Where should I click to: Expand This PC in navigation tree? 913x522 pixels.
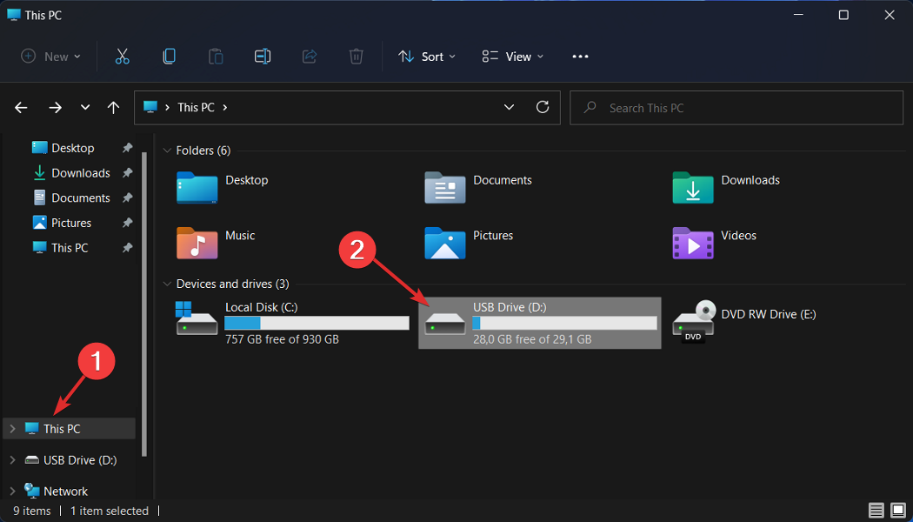12,429
